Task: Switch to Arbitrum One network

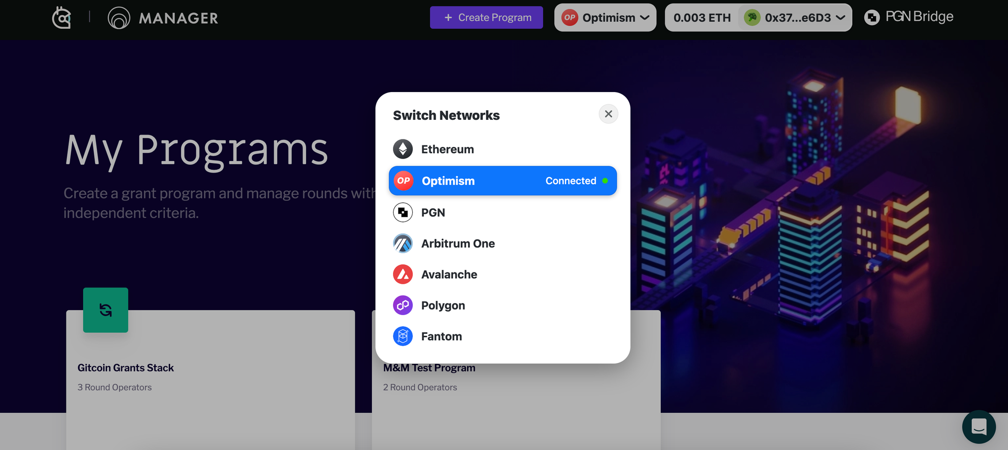Action: (x=502, y=244)
